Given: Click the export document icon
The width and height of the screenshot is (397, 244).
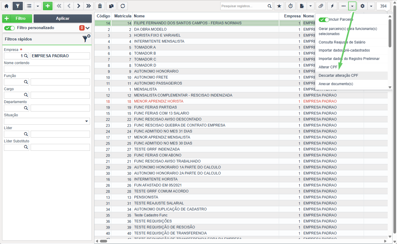Looking at the screenshot, I should pyautogui.click(x=302, y=6).
